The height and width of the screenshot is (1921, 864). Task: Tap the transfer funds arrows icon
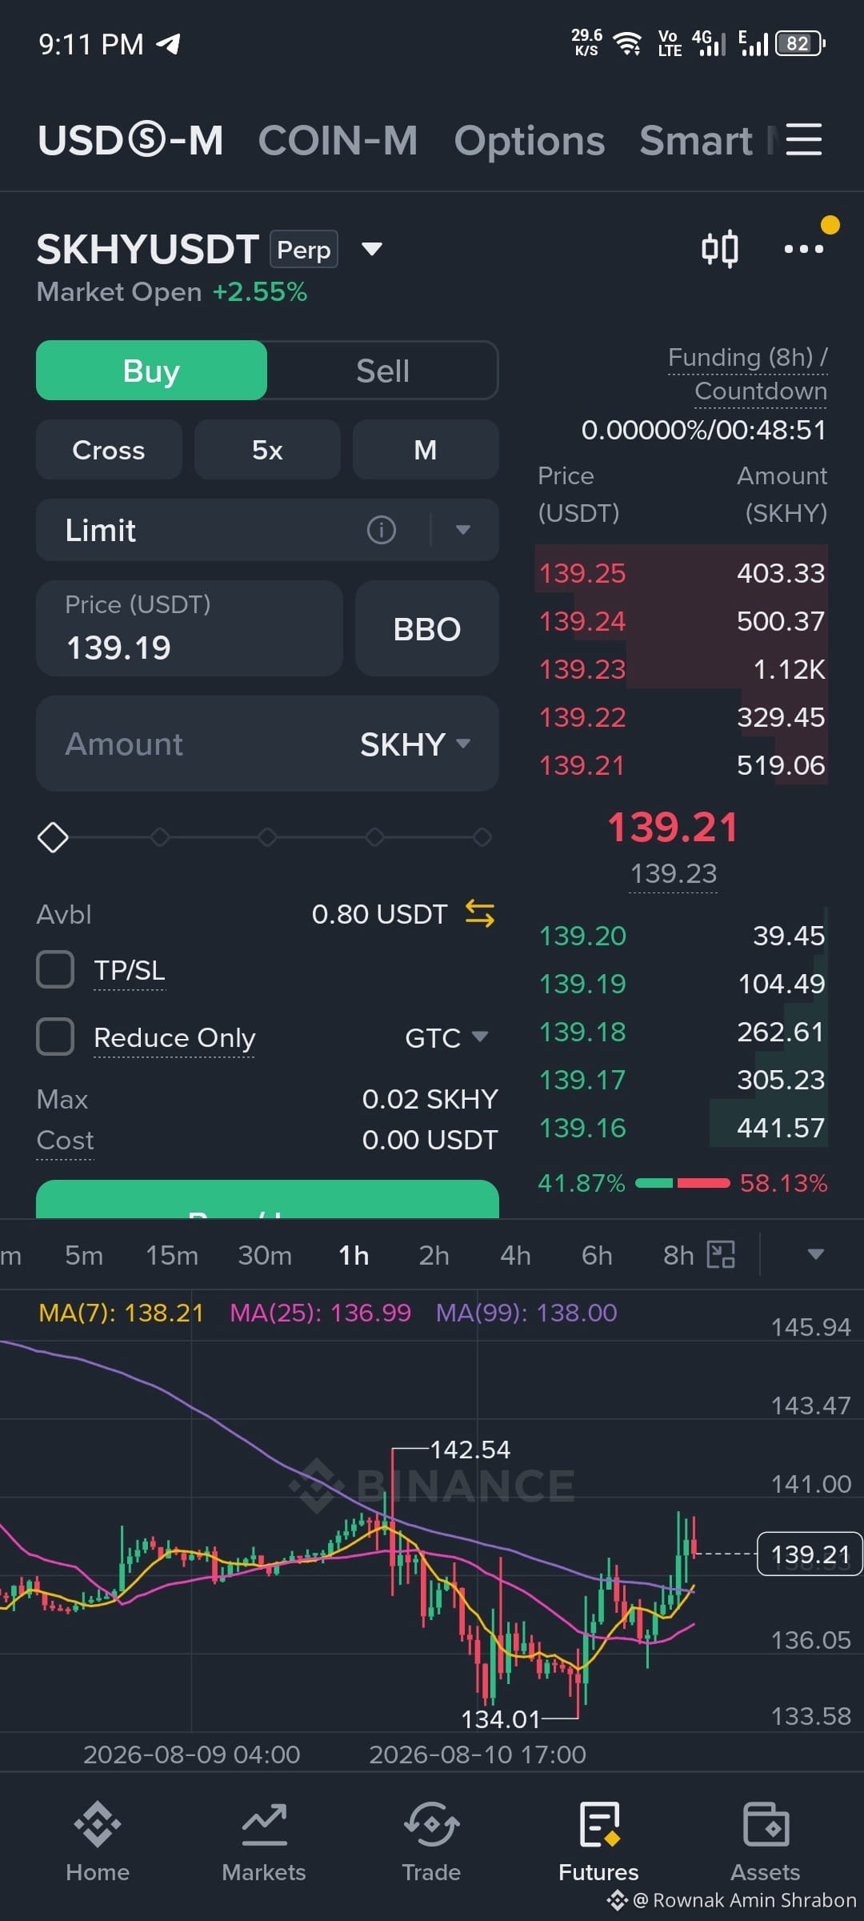(480, 913)
